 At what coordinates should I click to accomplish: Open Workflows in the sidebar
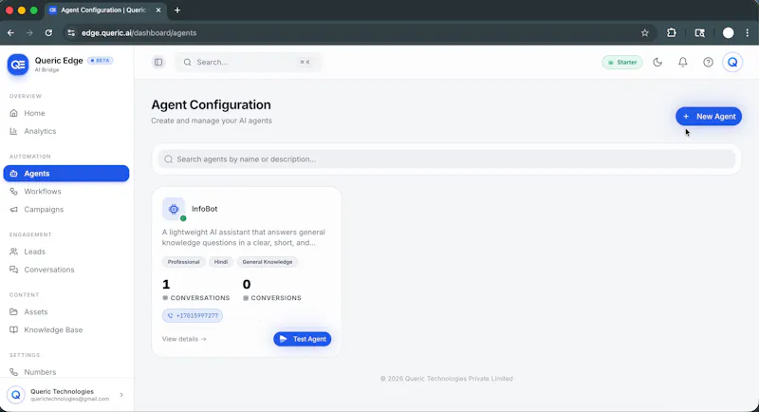tap(66, 191)
